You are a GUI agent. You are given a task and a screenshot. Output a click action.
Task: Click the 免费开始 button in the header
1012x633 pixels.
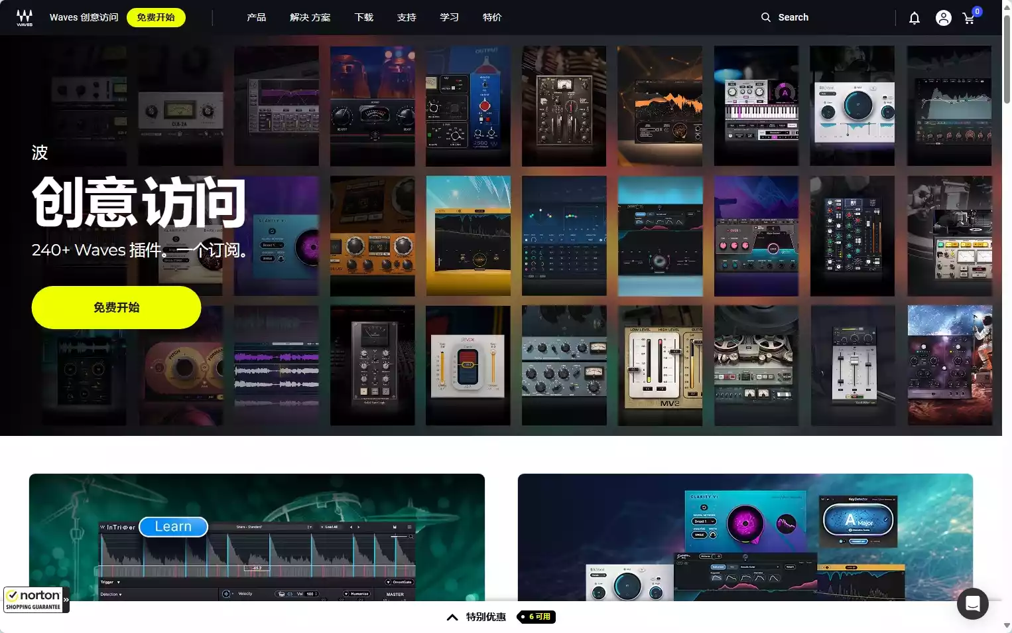[x=156, y=17]
